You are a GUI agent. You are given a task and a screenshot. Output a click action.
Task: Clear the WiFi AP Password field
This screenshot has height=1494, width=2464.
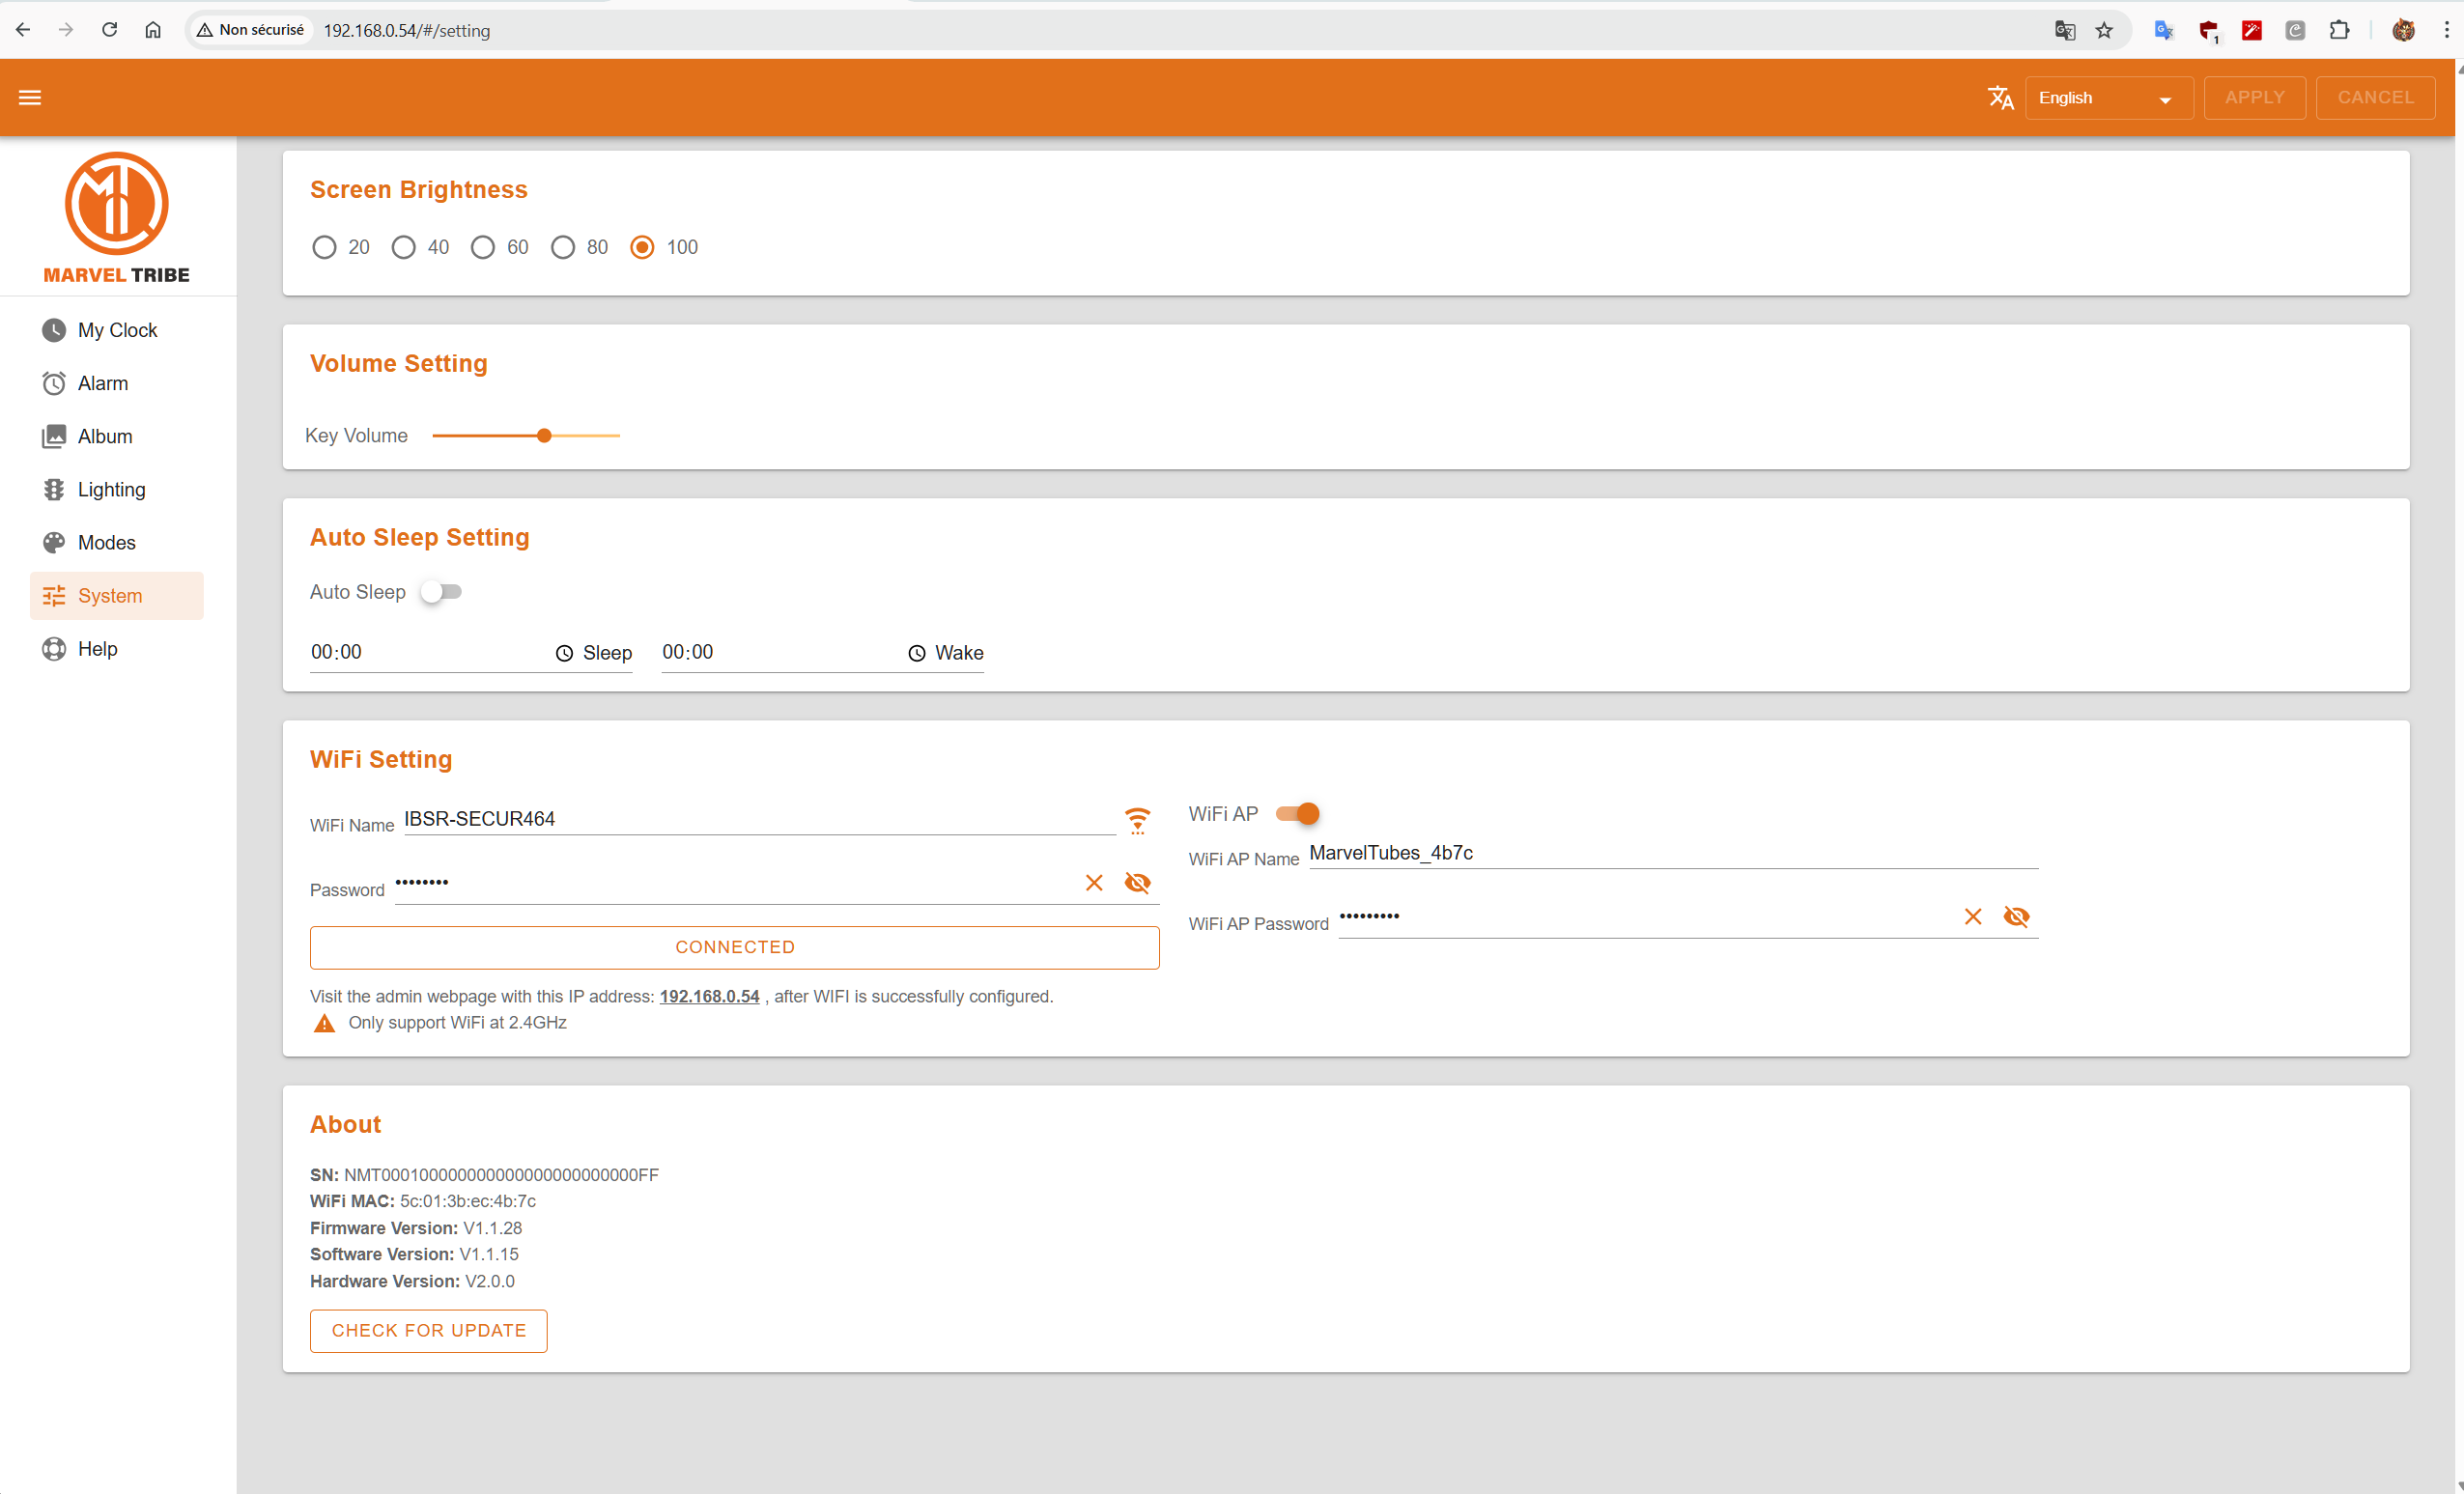click(x=1972, y=916)
